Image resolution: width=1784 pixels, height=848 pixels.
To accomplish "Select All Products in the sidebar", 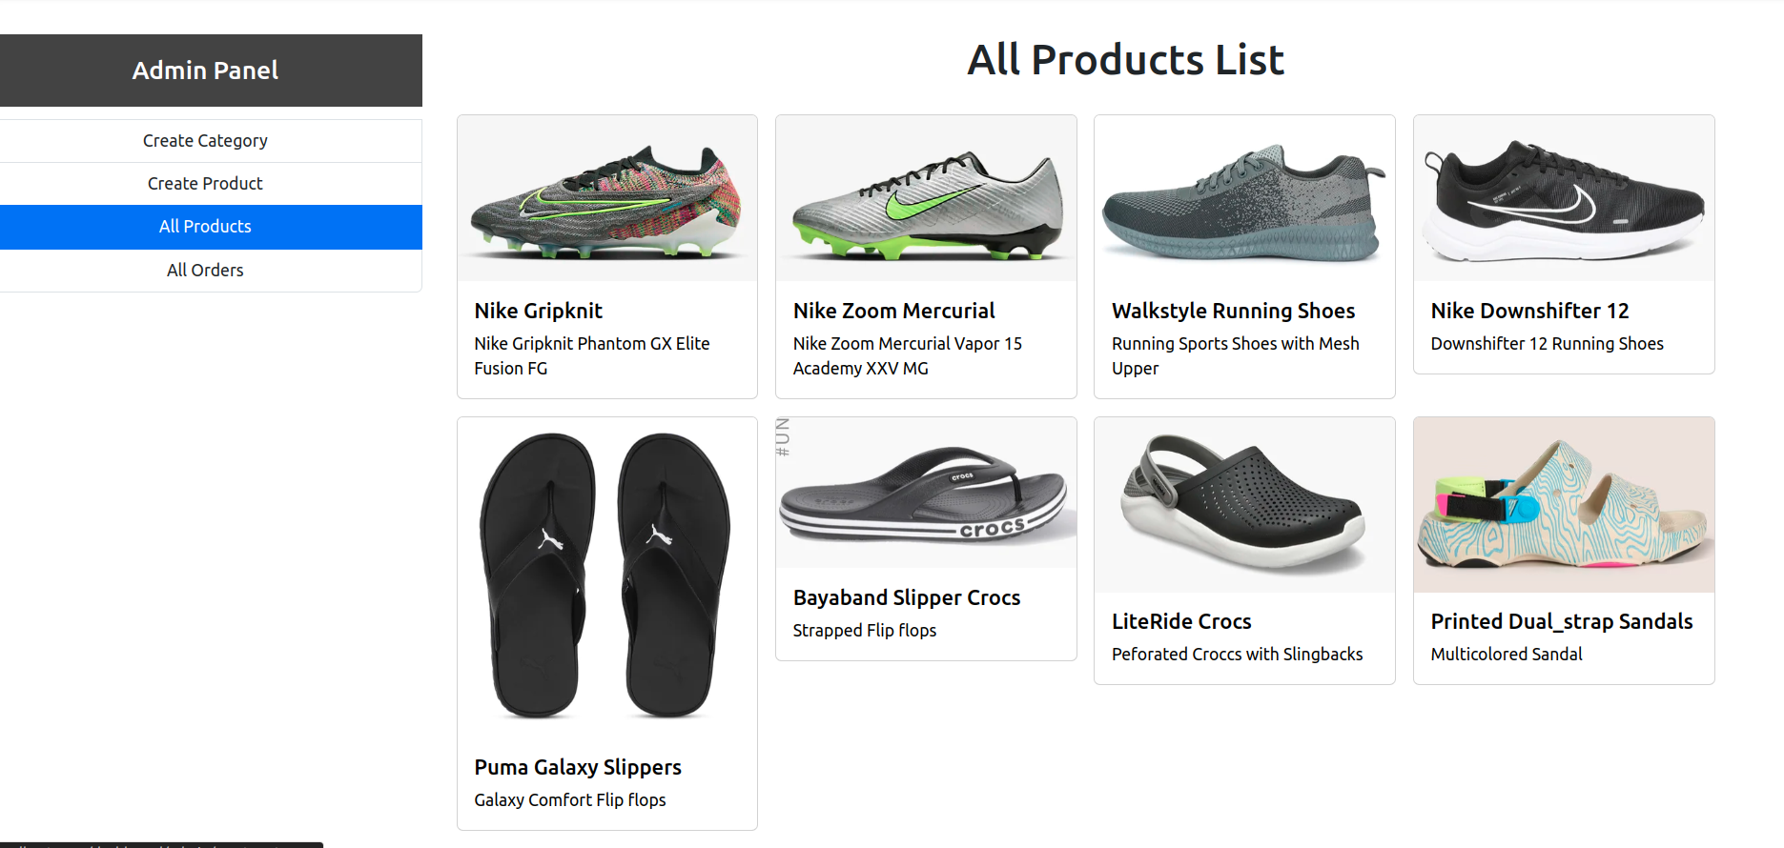I will (205, 227).
